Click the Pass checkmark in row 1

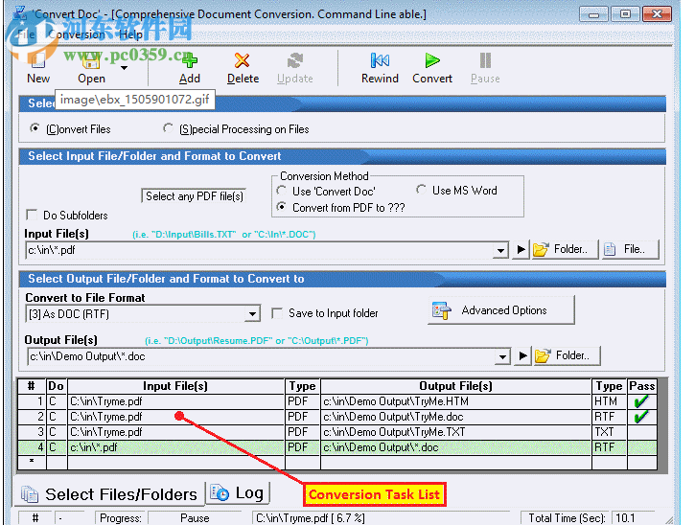click(x=641, y=401)
